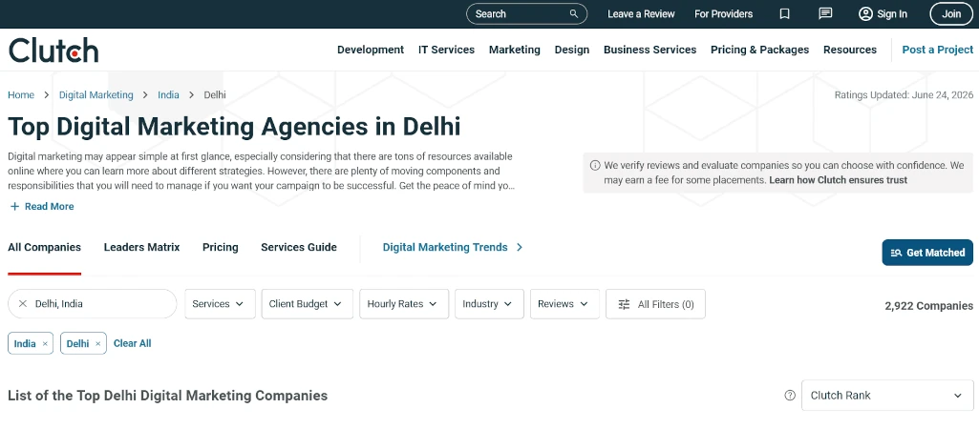The height and width of the screenshot is (429, 979).
Task: Open Digital Marketing breadcrumb link
Action: 96,95
